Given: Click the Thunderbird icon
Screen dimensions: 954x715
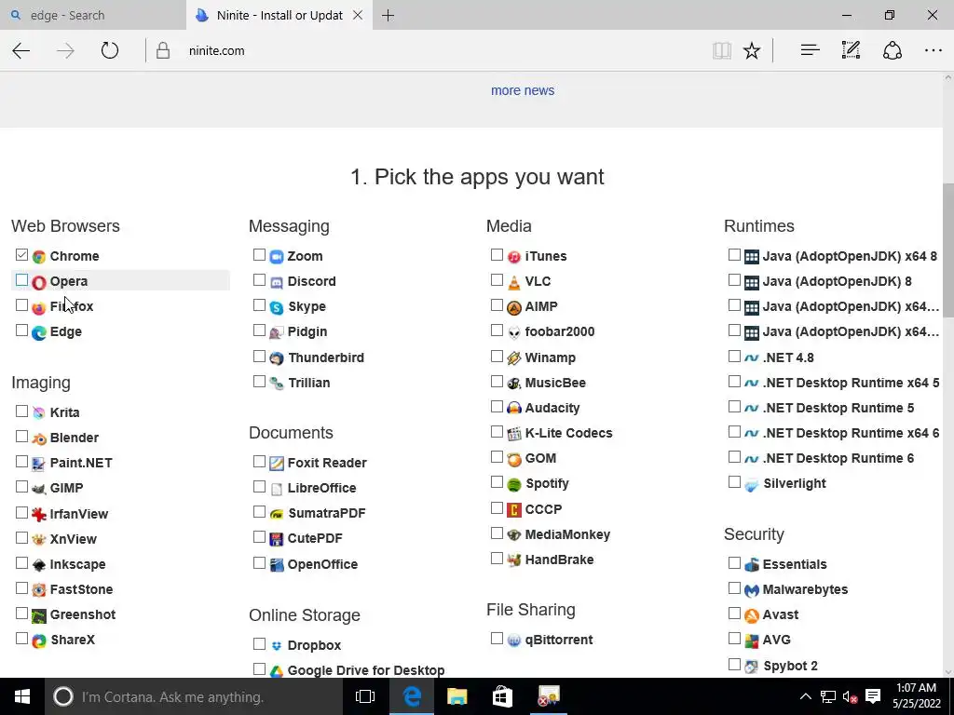Looking at the screenshot, I should (276, 358).
